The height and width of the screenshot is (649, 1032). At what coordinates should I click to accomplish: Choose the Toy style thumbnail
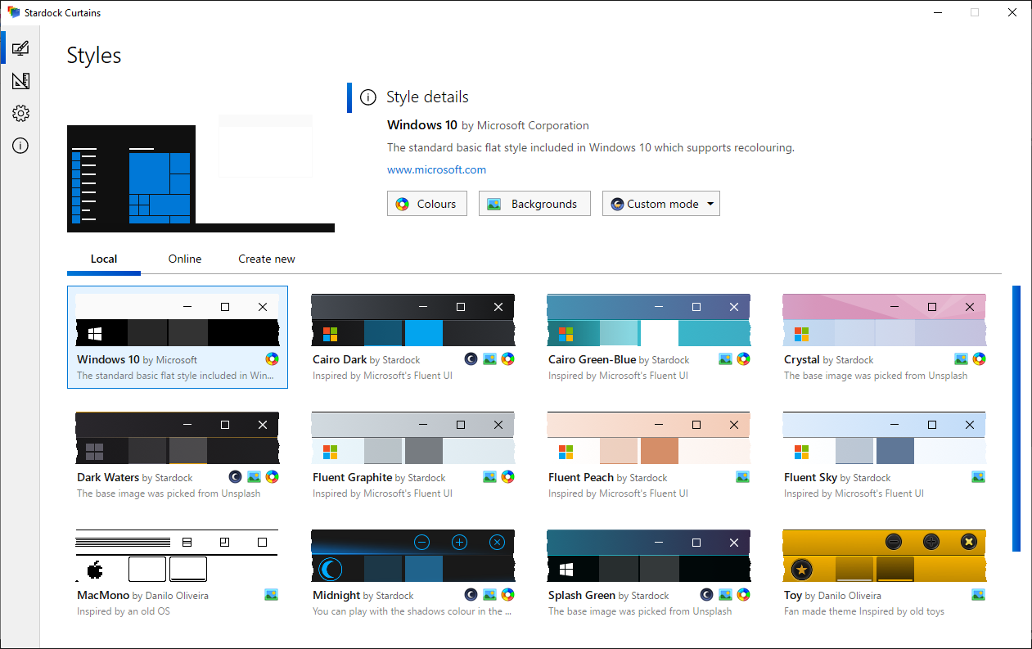(884, 556)
